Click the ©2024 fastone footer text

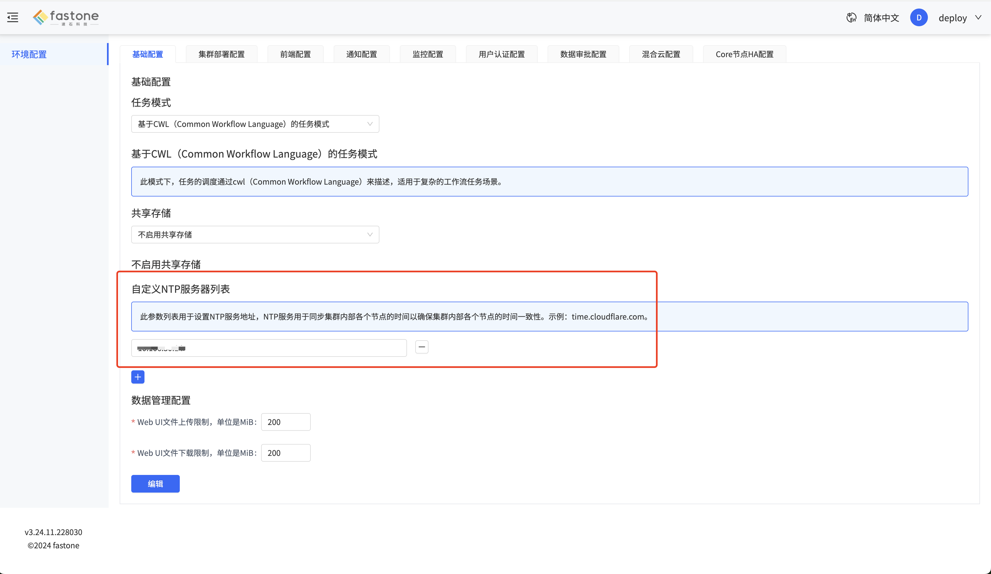(x=53, y=546)
